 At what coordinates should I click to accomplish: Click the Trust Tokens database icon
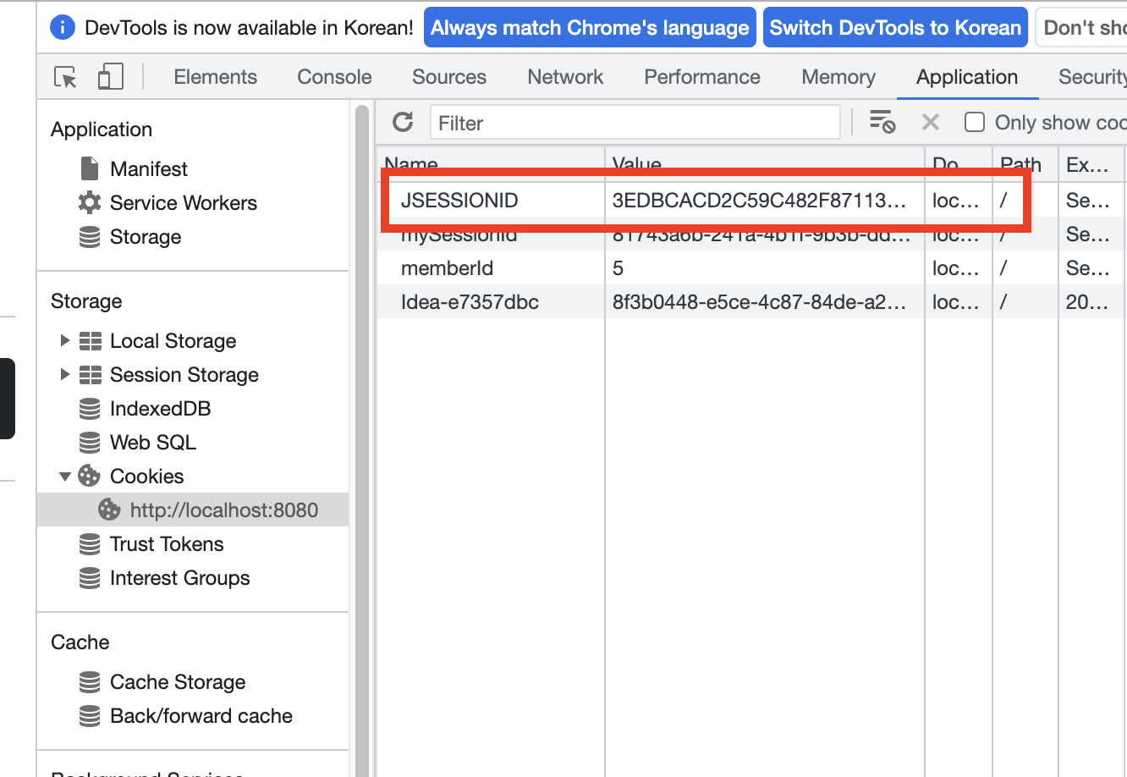[x=90, y=543]
